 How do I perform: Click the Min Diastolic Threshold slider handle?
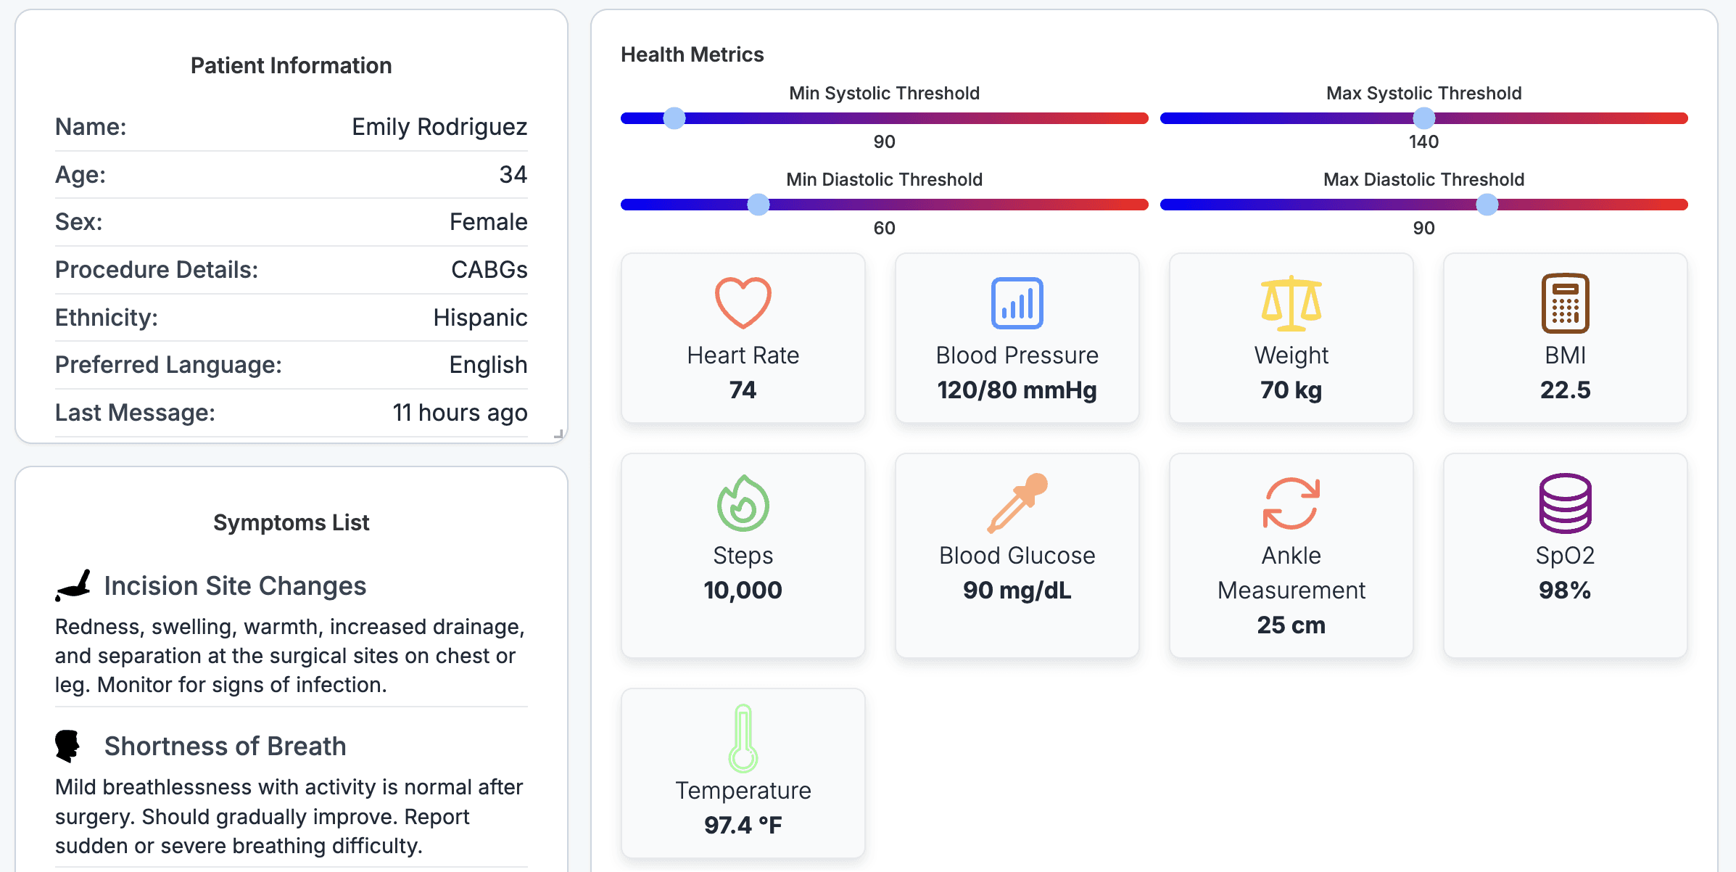[759, 205]
